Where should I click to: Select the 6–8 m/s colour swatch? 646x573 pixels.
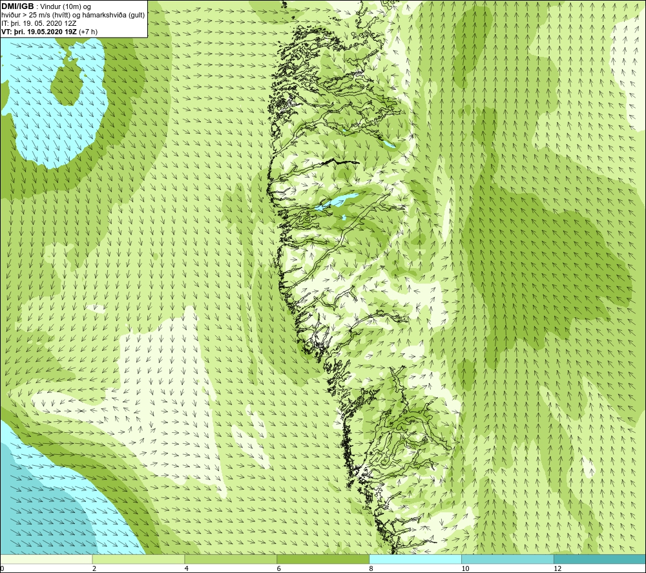point(323,559)
